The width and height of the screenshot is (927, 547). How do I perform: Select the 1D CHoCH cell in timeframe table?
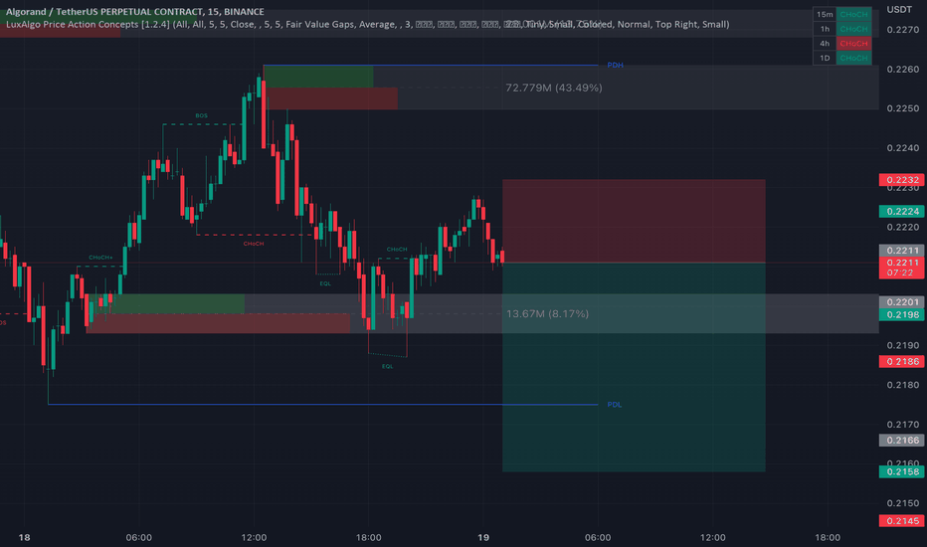coord(853,58)
